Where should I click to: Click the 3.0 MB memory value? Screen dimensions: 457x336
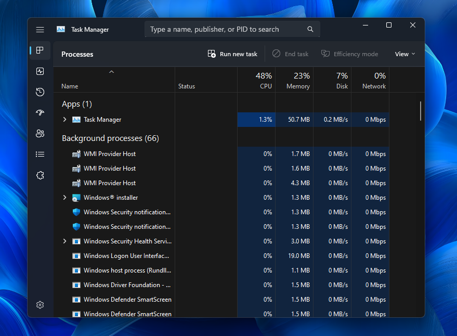point(300,241)
